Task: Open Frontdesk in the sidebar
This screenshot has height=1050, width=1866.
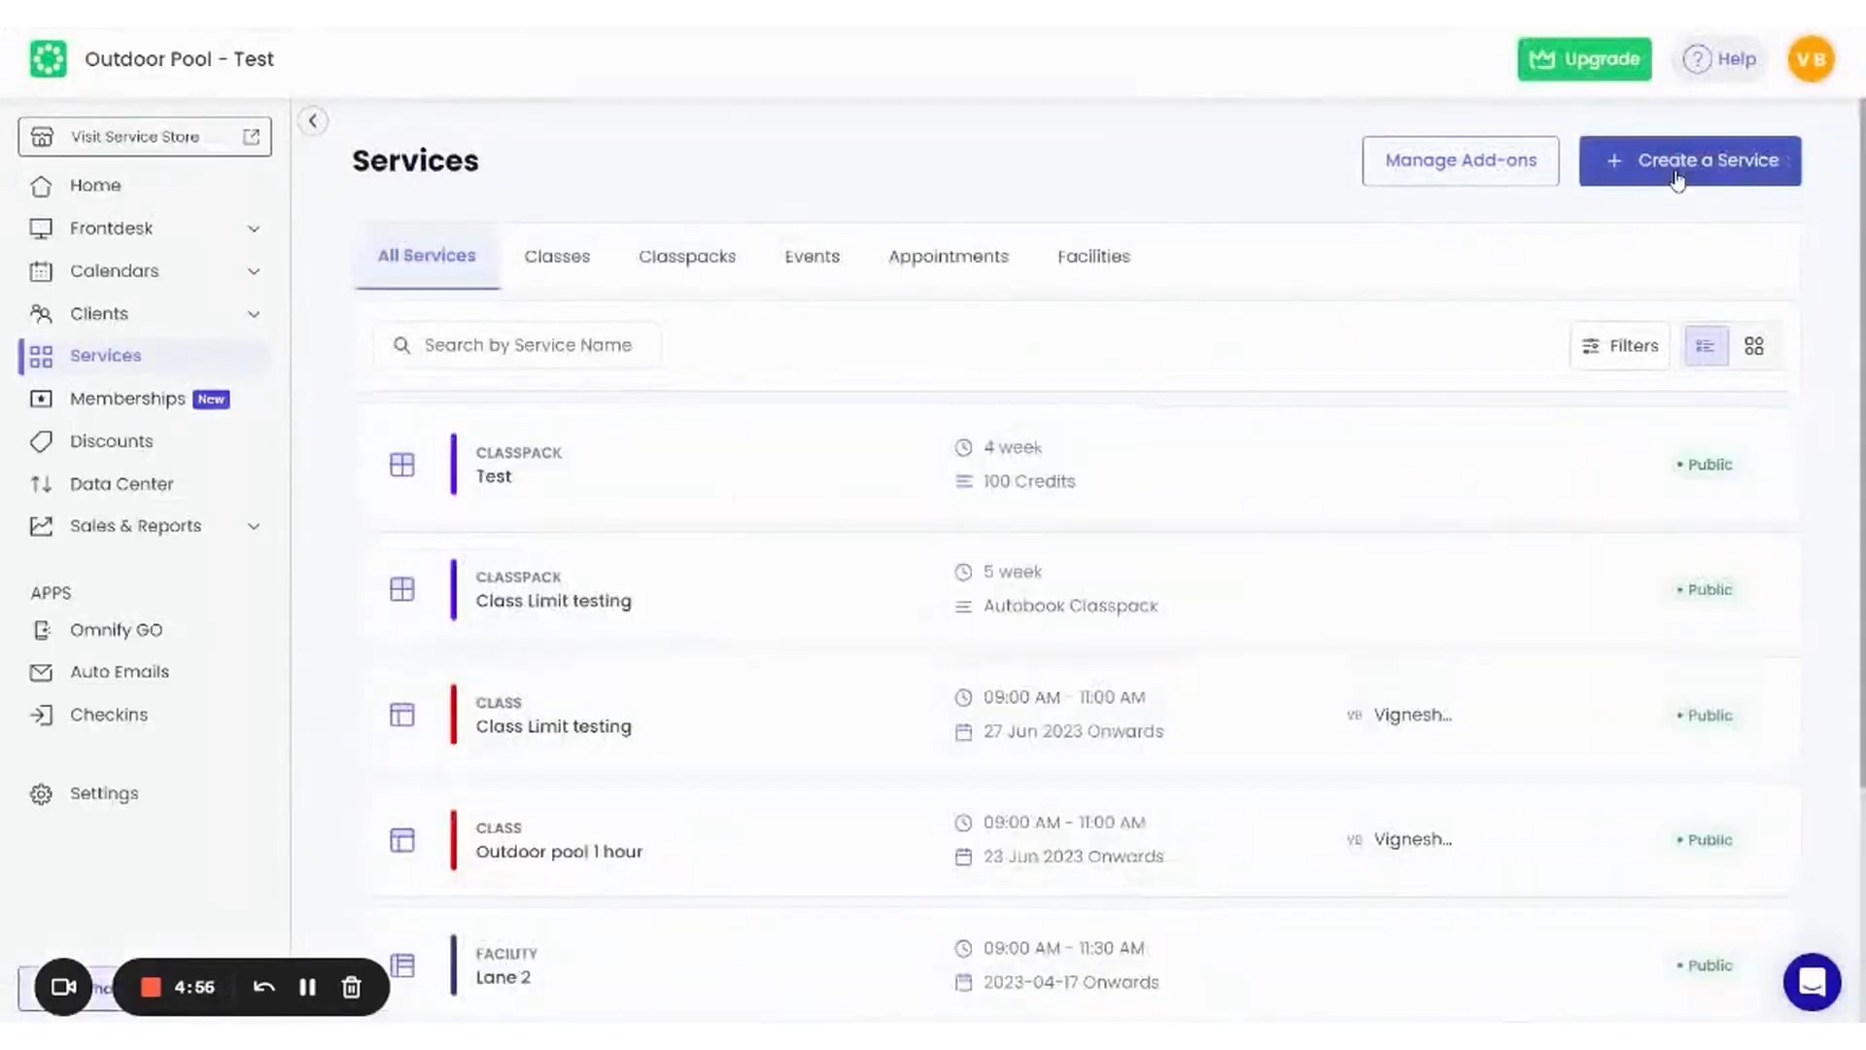Action: [x=111, y=227]
